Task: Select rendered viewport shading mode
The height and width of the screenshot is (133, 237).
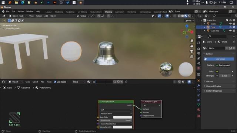Action: coord(189,16)
